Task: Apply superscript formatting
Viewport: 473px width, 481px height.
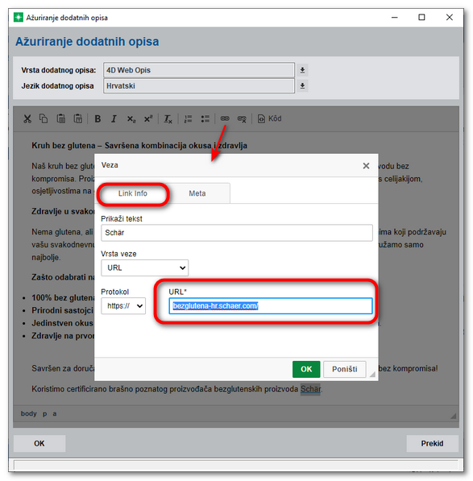Action: tap(148, 118)
